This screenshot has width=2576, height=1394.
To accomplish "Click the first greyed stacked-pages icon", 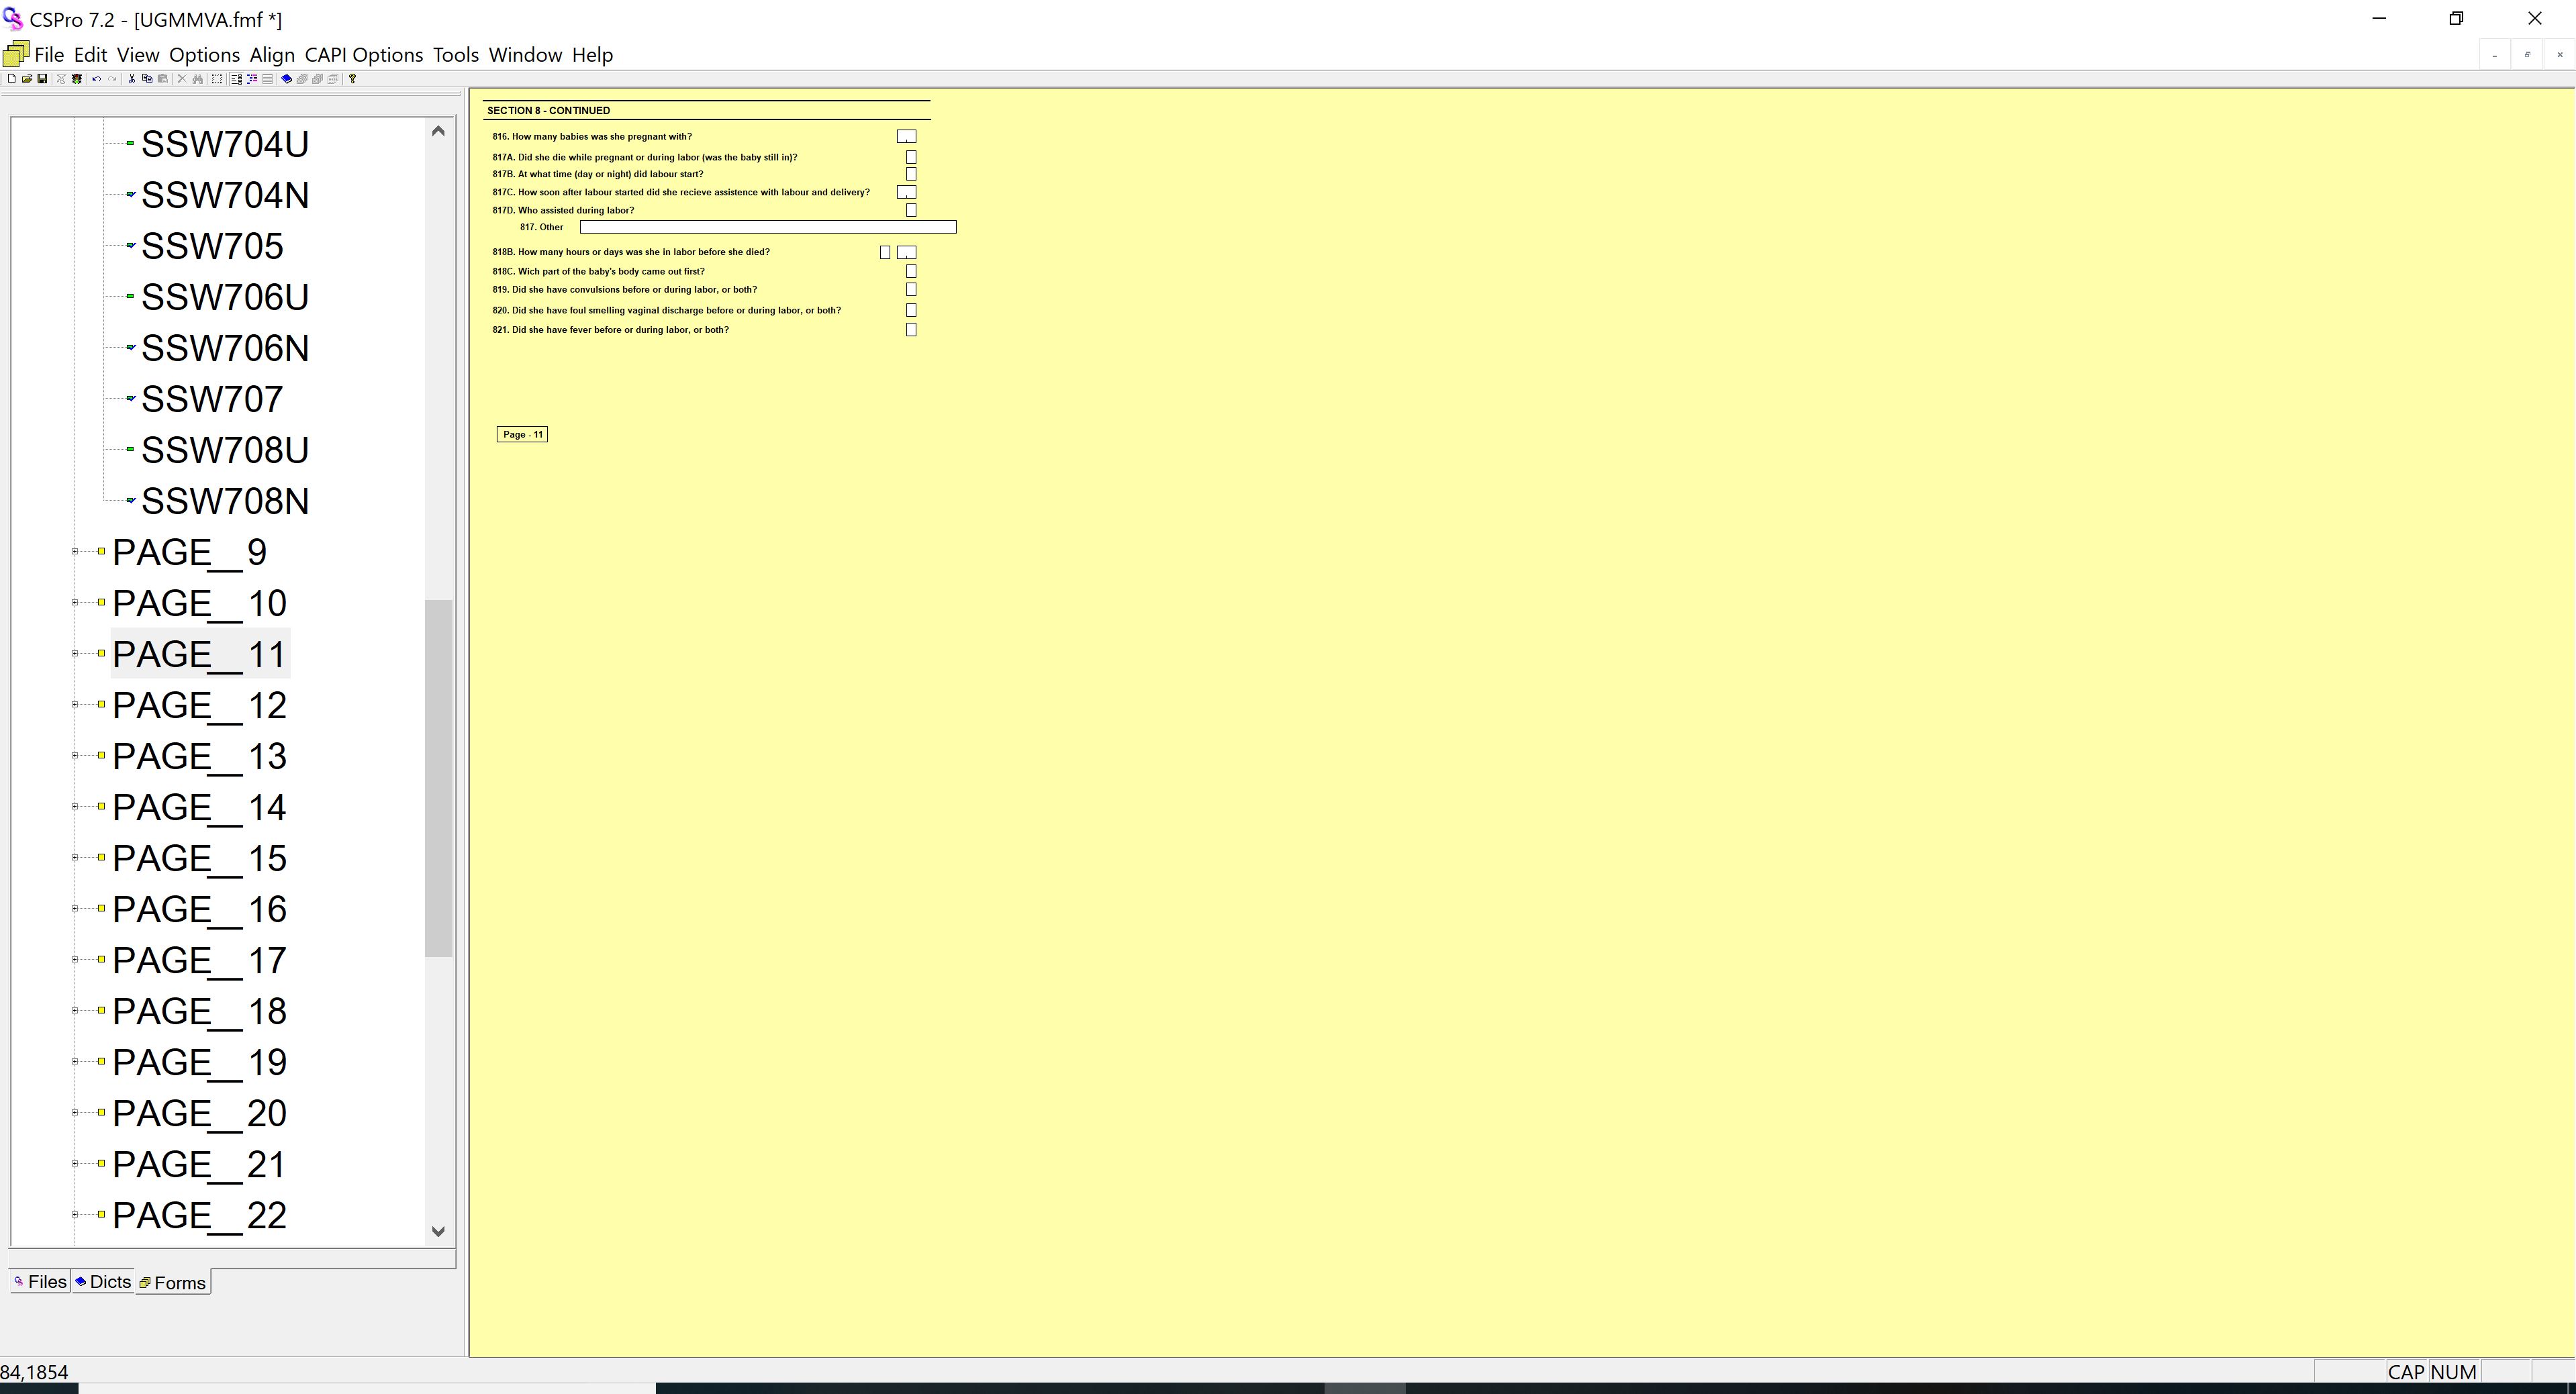I will 302,79.
